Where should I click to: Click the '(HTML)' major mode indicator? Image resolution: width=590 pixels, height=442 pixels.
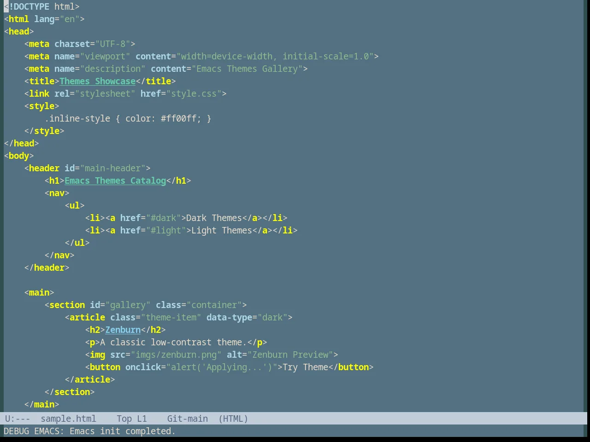[233, 419]
